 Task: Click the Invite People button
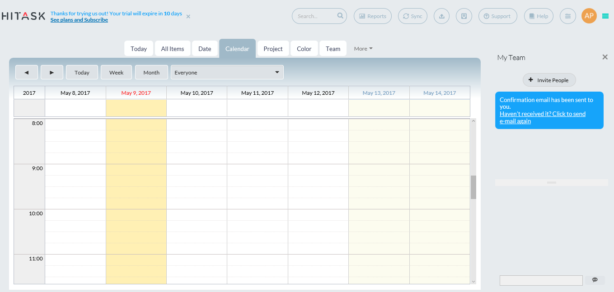(549, 80)
